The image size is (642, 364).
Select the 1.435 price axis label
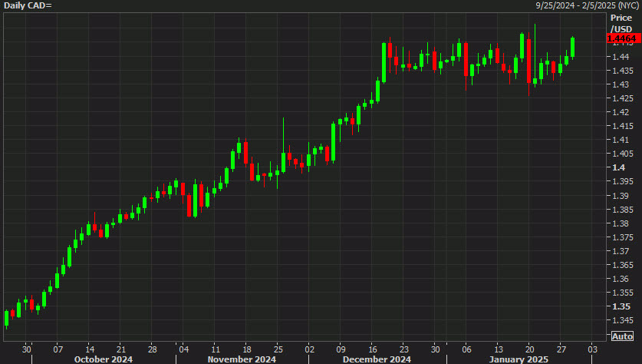[x=622, y=71]
